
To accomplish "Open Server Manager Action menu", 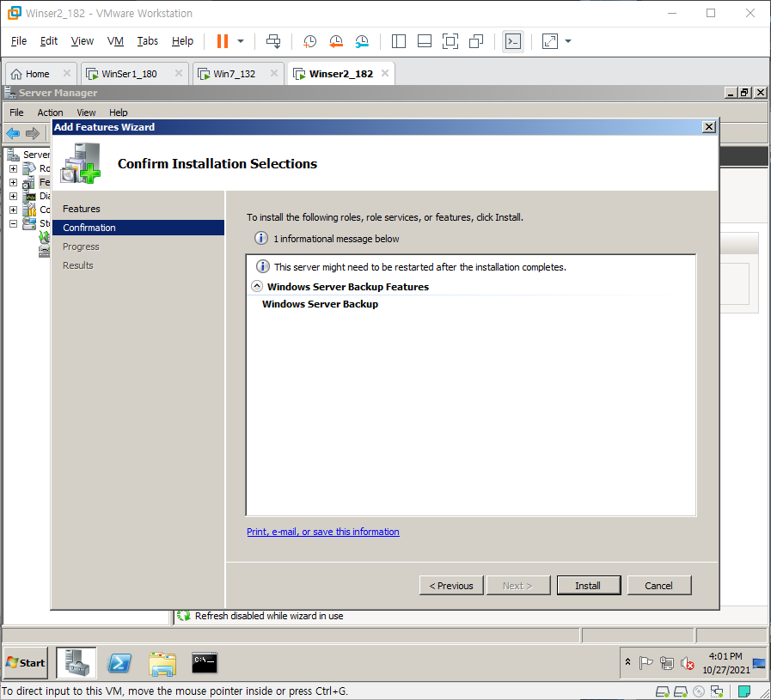I will tap(50, 113).
